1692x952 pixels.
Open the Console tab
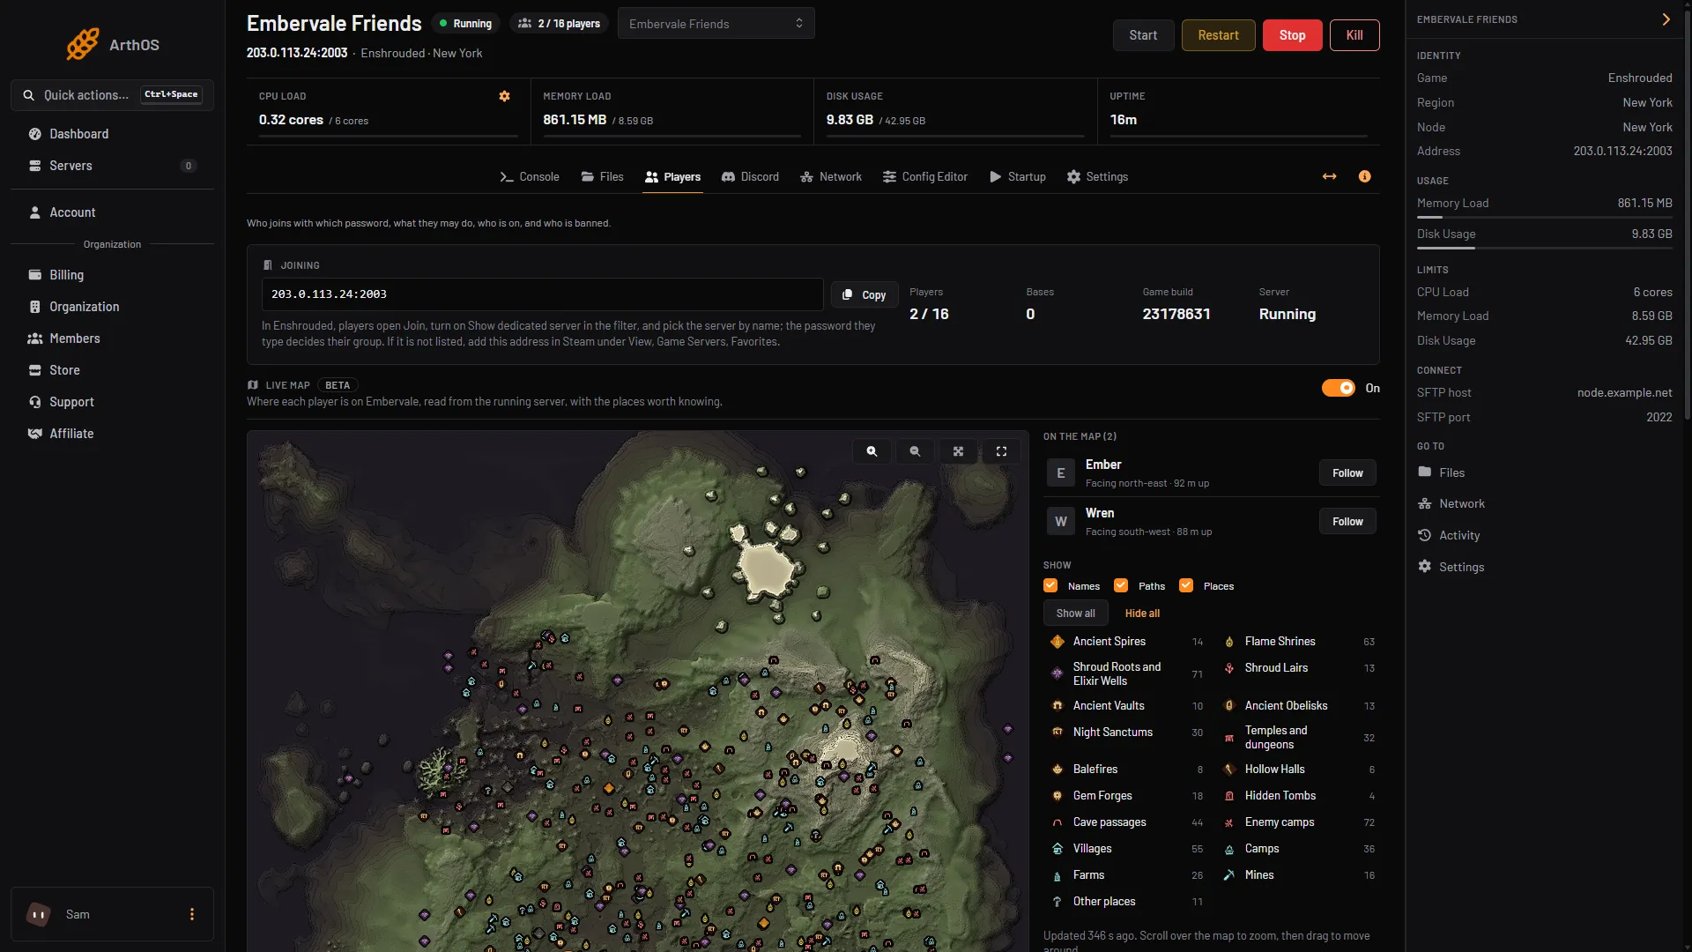pos(530,177)
